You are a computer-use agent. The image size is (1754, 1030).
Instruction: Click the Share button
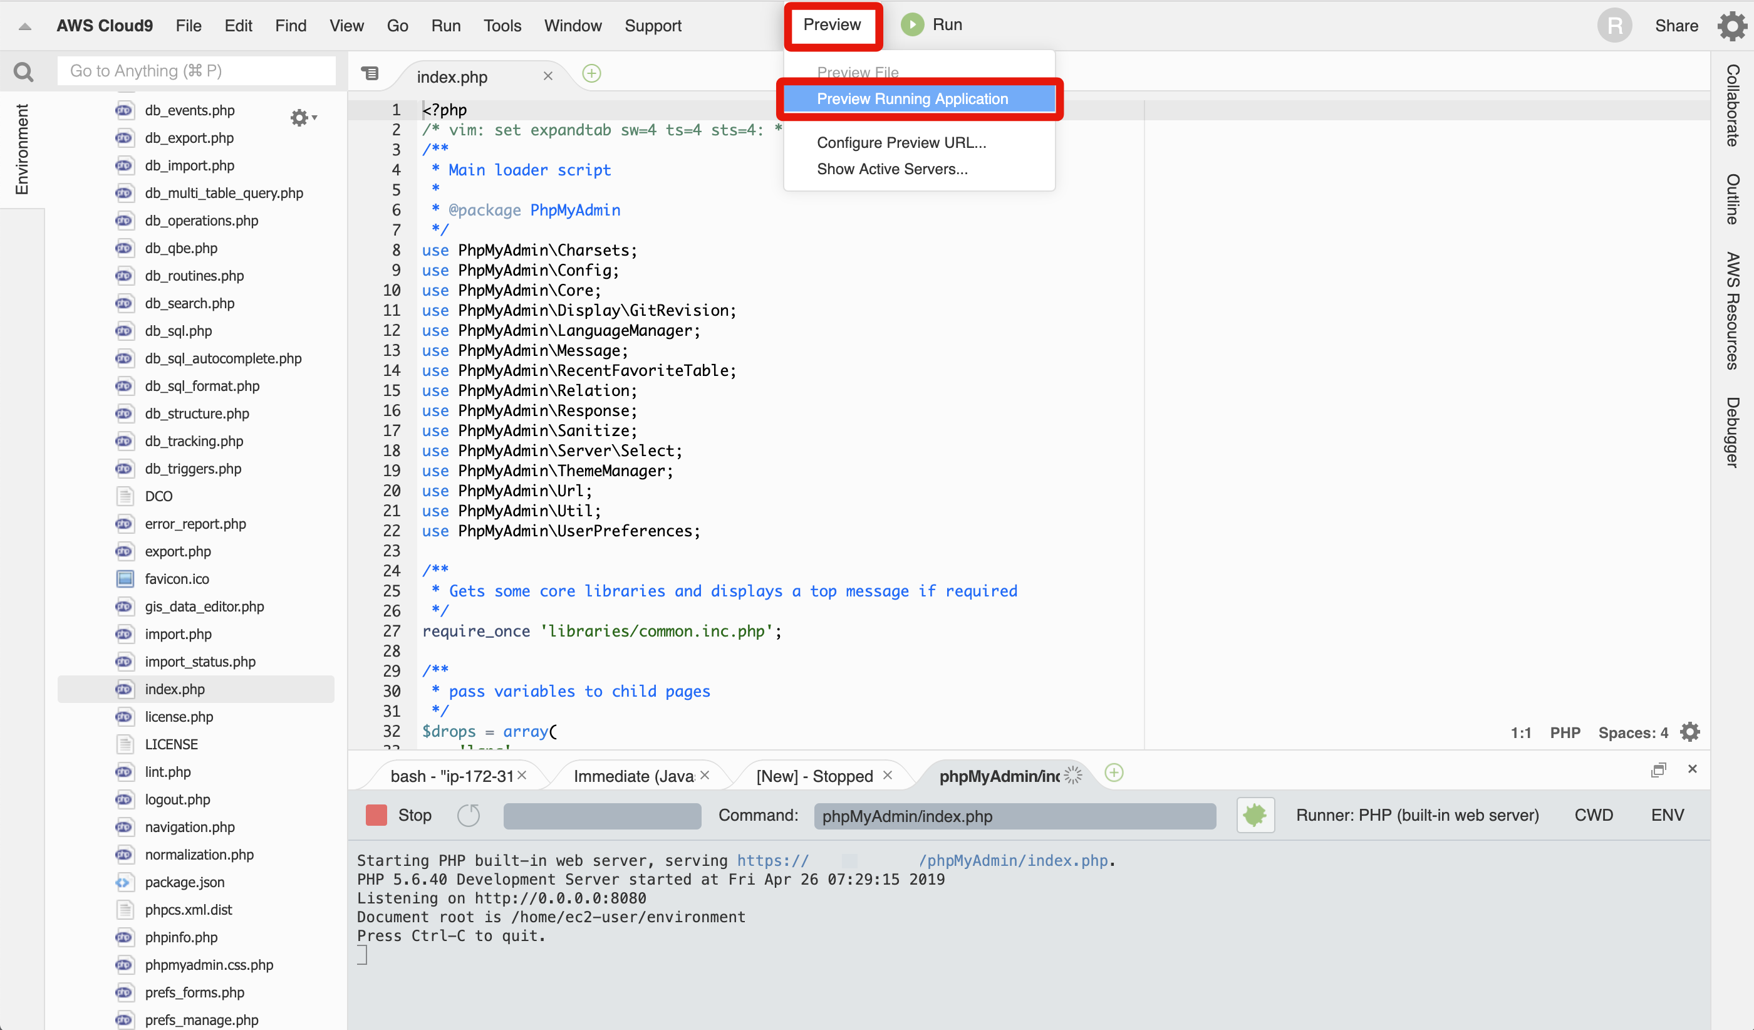point(1677,26)
